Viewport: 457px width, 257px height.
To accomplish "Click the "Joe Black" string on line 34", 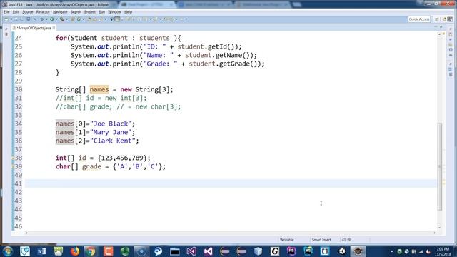I will [111, 124].
